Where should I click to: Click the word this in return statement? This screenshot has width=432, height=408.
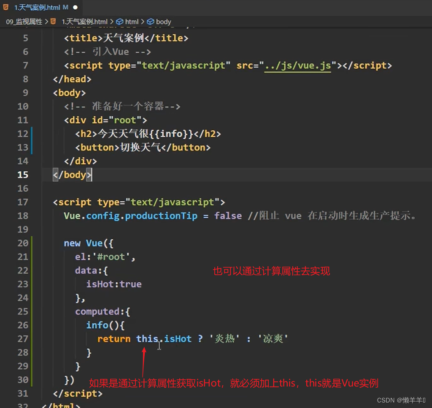click(147, 339)
